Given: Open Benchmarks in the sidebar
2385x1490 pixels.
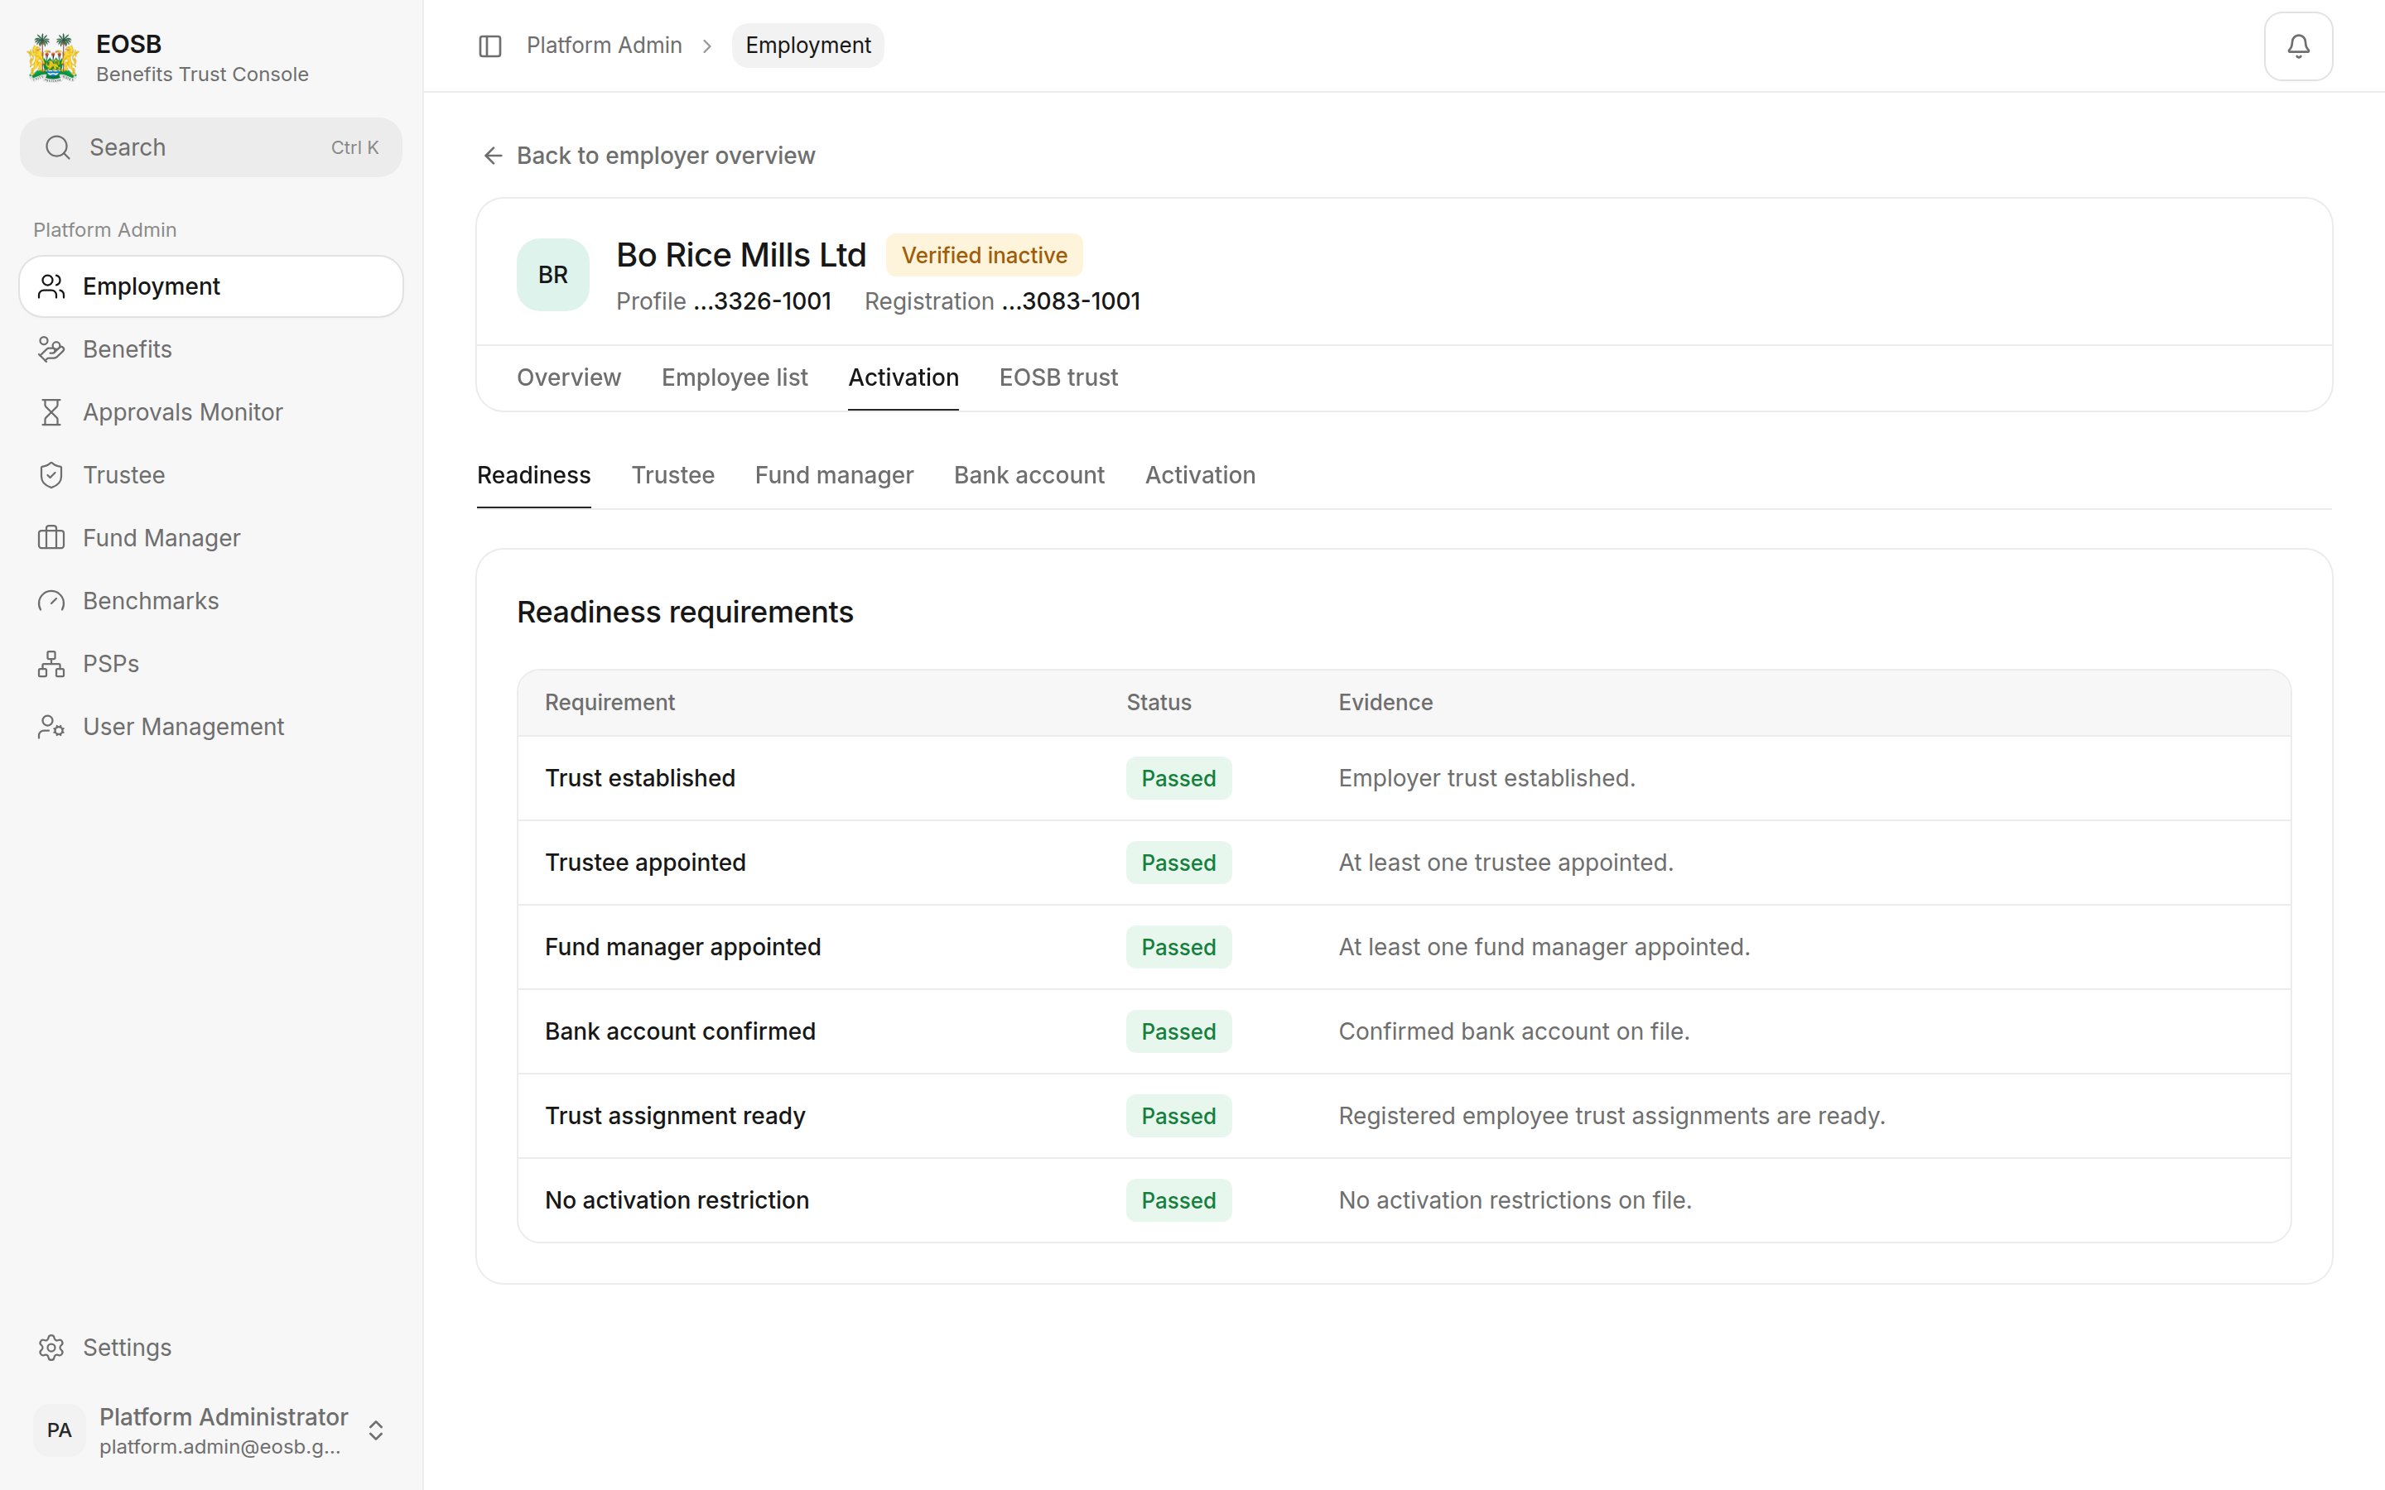Looking at the screenshot, I should (x=211, y=601).
